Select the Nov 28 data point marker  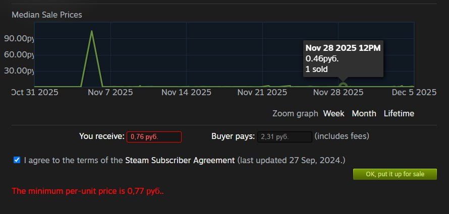pos(344,85)
